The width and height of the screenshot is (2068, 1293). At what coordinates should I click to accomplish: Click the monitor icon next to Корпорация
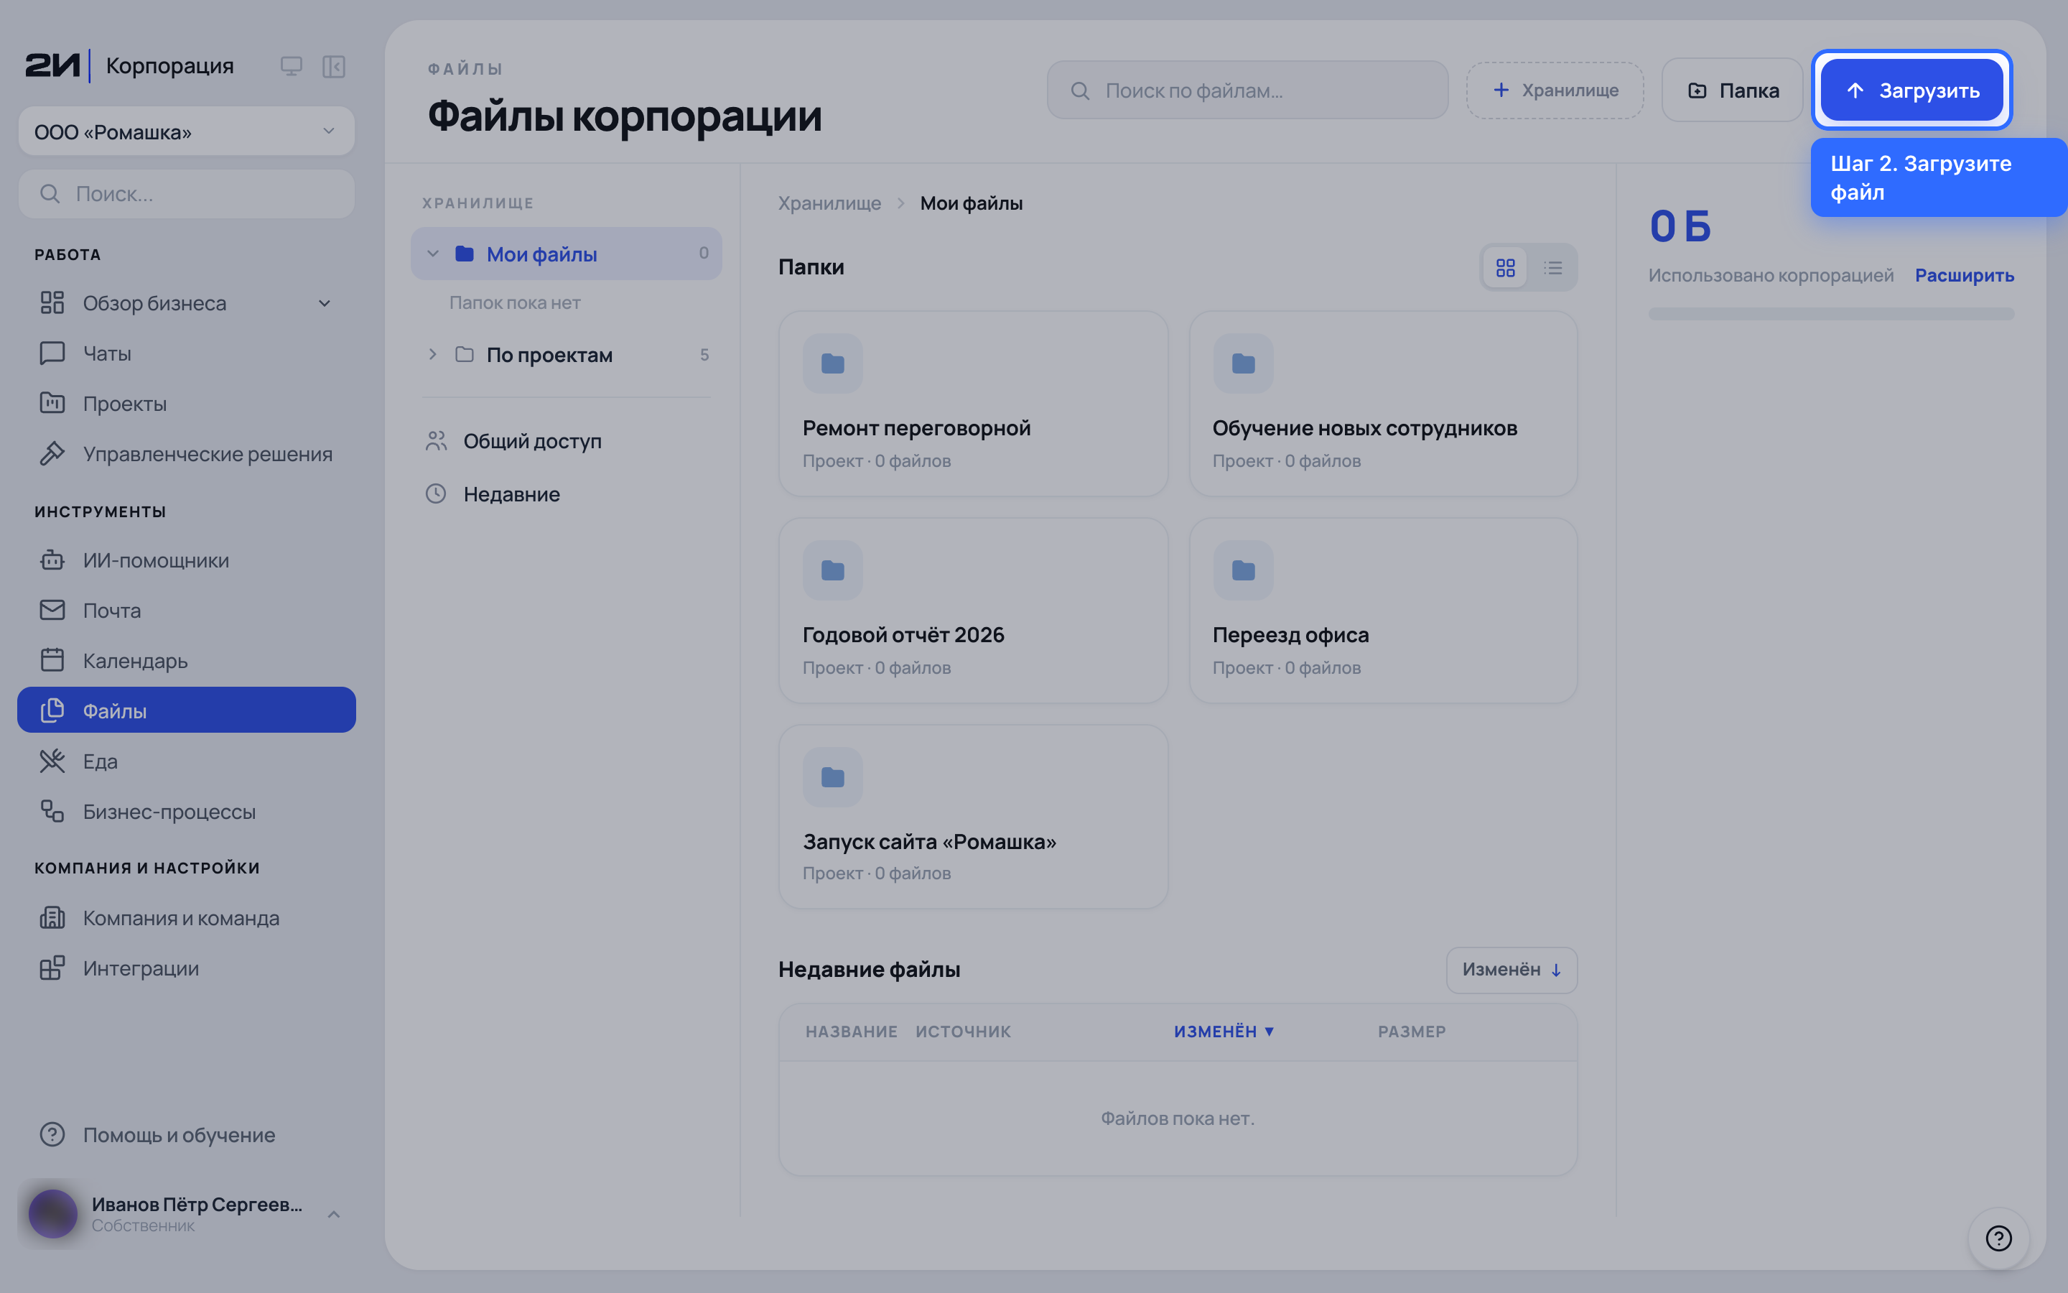pos(291,66)
